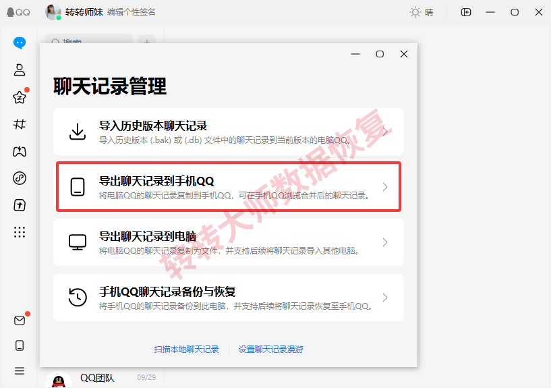Open the Messages chat bubble sidebar icon
Image resolution: width=551 pixels, height=388 pixels.
click(20, 43)
